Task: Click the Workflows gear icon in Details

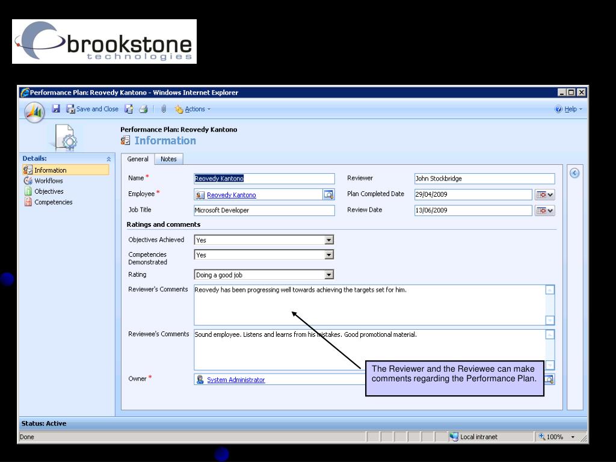Action: [x=28, y=180]
